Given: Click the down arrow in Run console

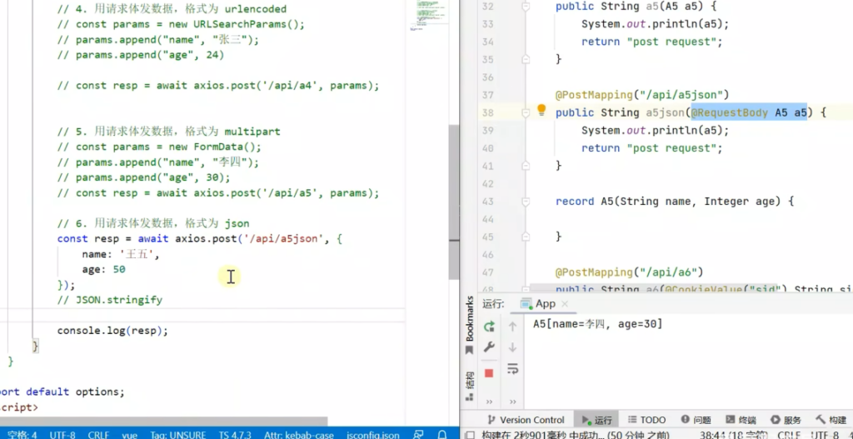Looking at the screenshot, I should [x=513, y=347].
